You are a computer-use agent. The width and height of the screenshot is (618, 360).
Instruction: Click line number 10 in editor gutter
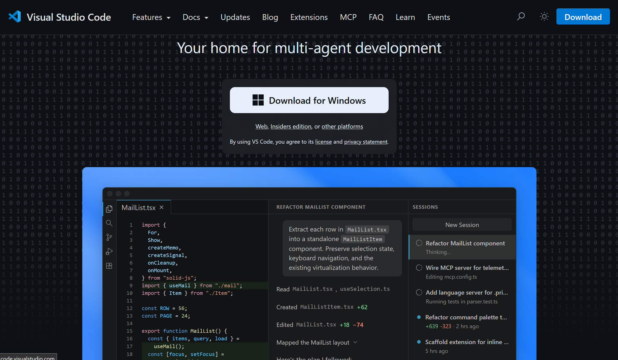click(x=129, y=293)
